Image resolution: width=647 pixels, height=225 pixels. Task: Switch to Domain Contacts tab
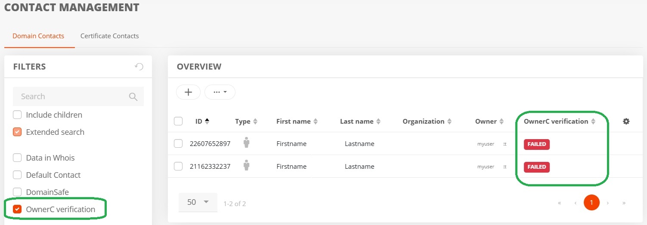[x=38, y=36]
